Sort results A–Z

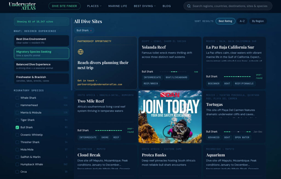[x=242, y=21]
